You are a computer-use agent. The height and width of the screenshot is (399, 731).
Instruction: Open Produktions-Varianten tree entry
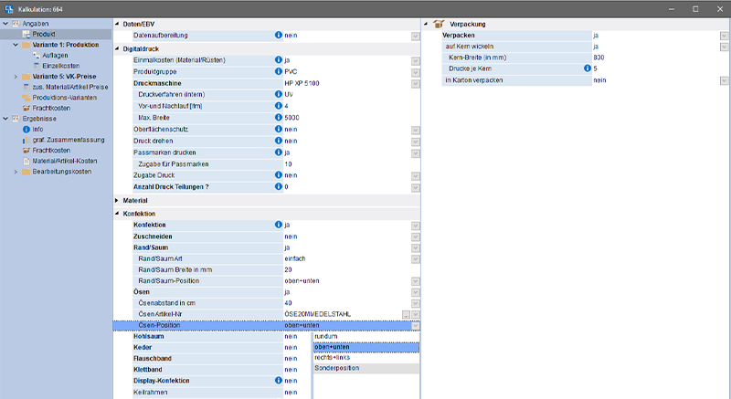click(x=64, y=98)
